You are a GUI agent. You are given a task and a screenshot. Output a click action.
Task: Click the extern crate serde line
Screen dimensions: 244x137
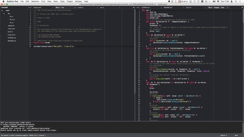click(42, 43)
